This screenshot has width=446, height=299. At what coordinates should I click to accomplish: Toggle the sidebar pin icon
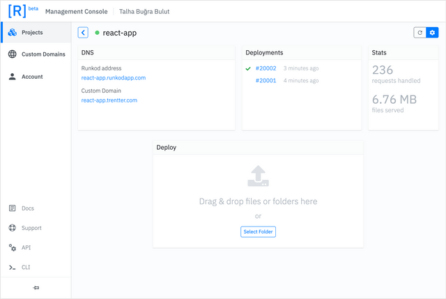(x=36, y=288)
